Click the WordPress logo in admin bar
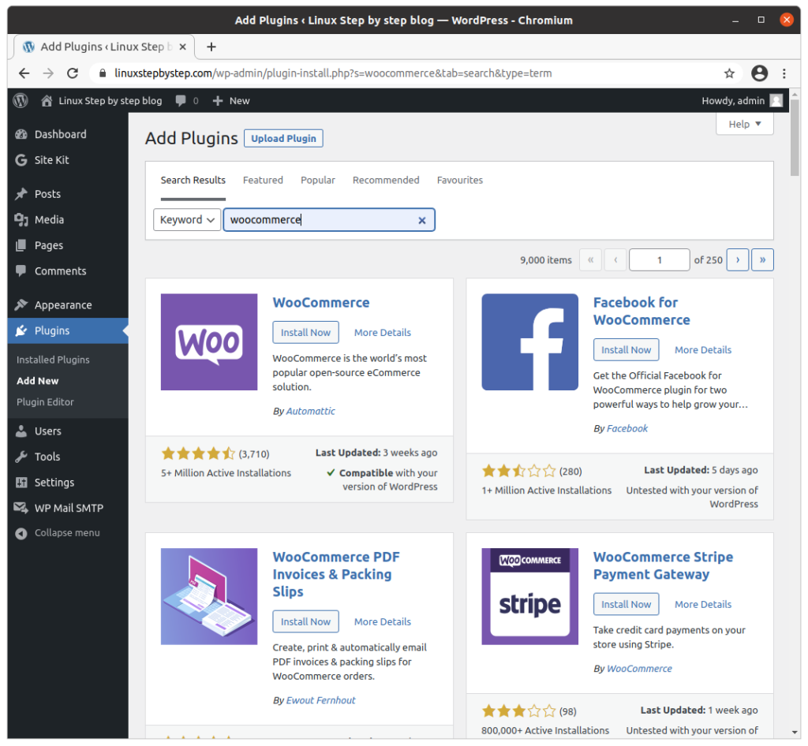 20,100
